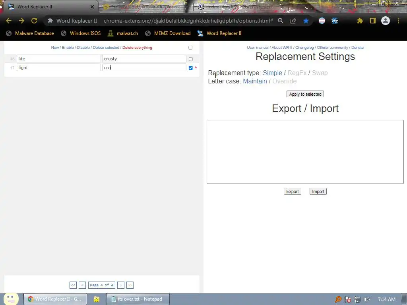This screenshot has height=305, width=407.
Task: Select Simple replacement type
Action: pyautogui.click(x=272, y=73)
